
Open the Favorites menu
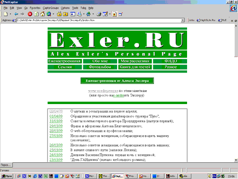coord(35,8)
